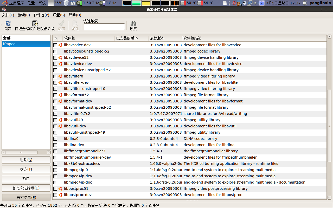This screenshot has width=333, height=208.
Task: Click the Apply (应用) toolbar icon
Action: point(62,24)
